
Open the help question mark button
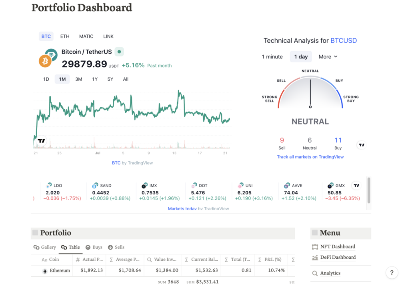coord(392,273)
